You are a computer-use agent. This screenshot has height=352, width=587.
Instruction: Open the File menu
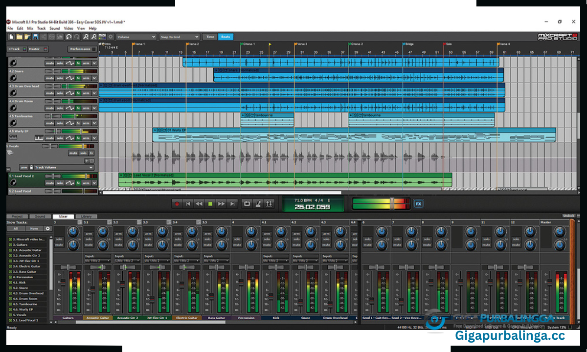tap(10, 28)
